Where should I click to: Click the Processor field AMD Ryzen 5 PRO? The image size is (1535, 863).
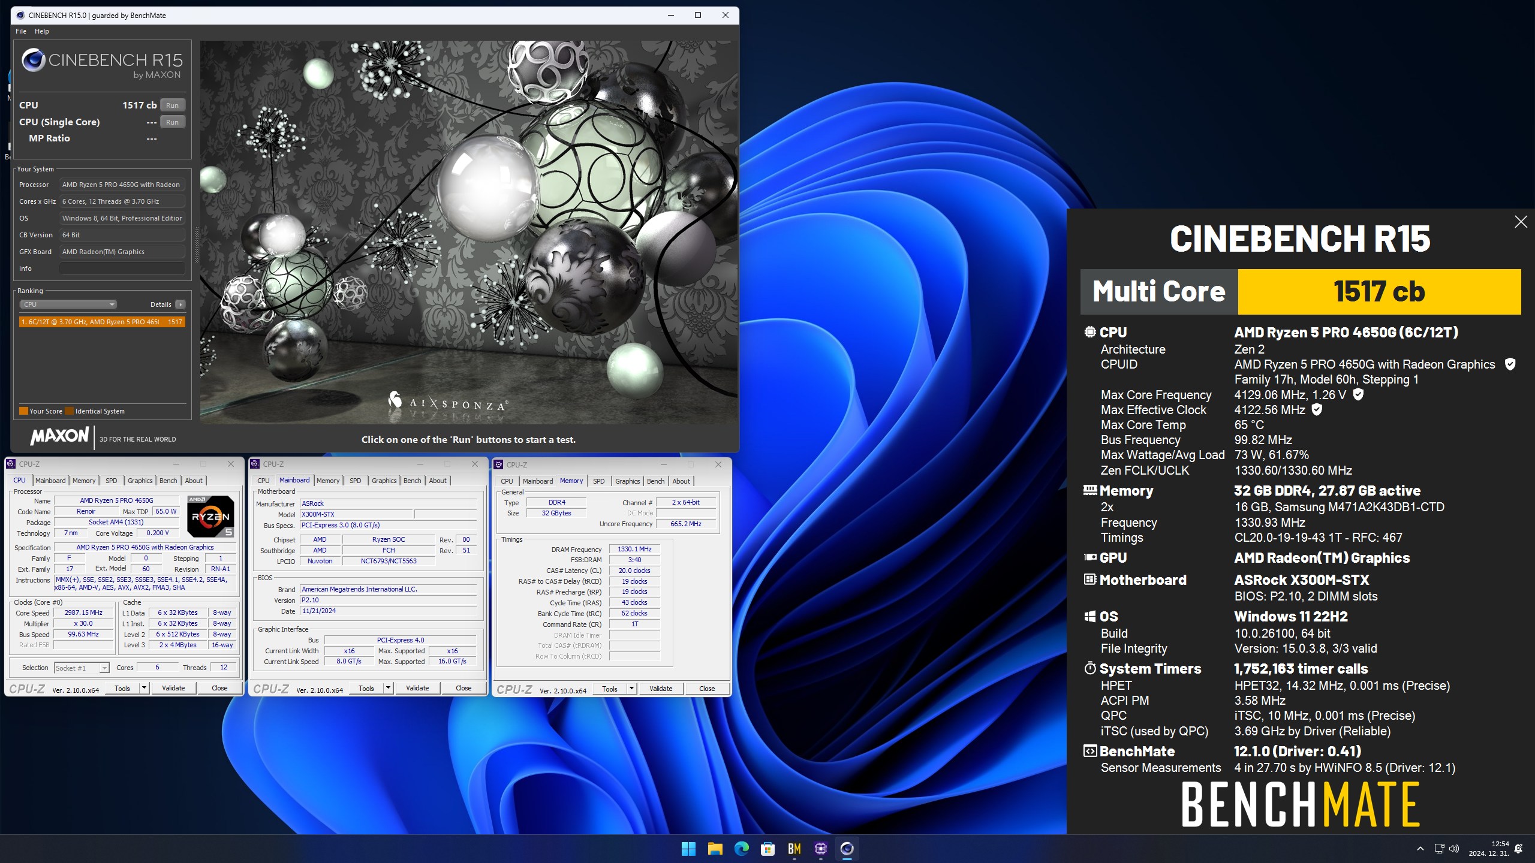pyautogui.click(x=122, y=185)
